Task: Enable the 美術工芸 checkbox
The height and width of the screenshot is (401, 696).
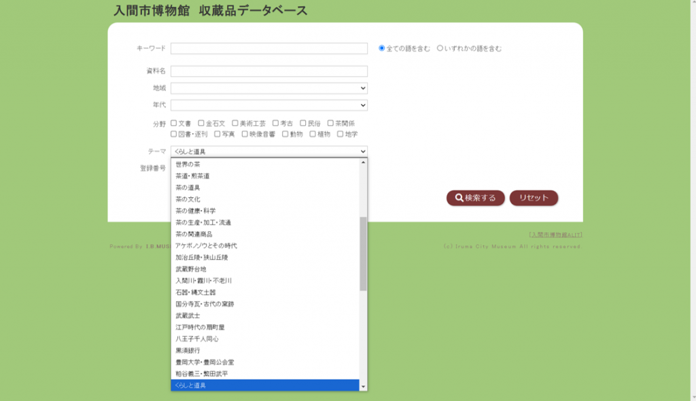Action: 235,123
